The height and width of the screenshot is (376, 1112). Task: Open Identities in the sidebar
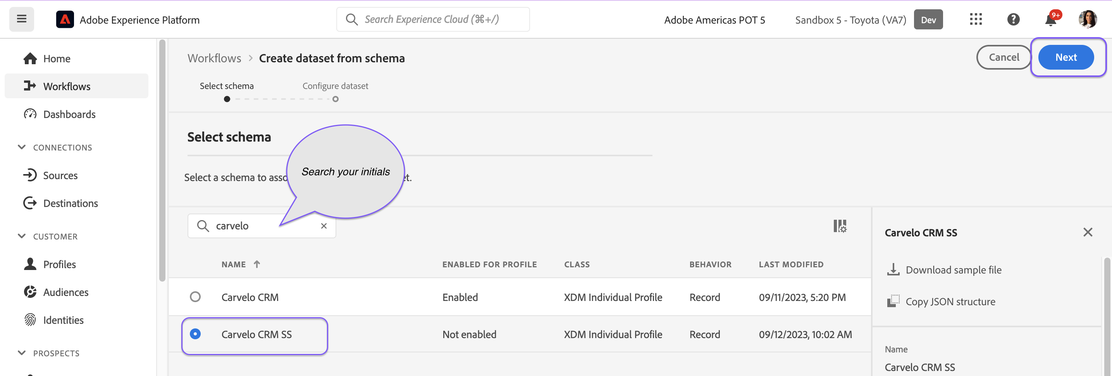[x=76, y=320]
